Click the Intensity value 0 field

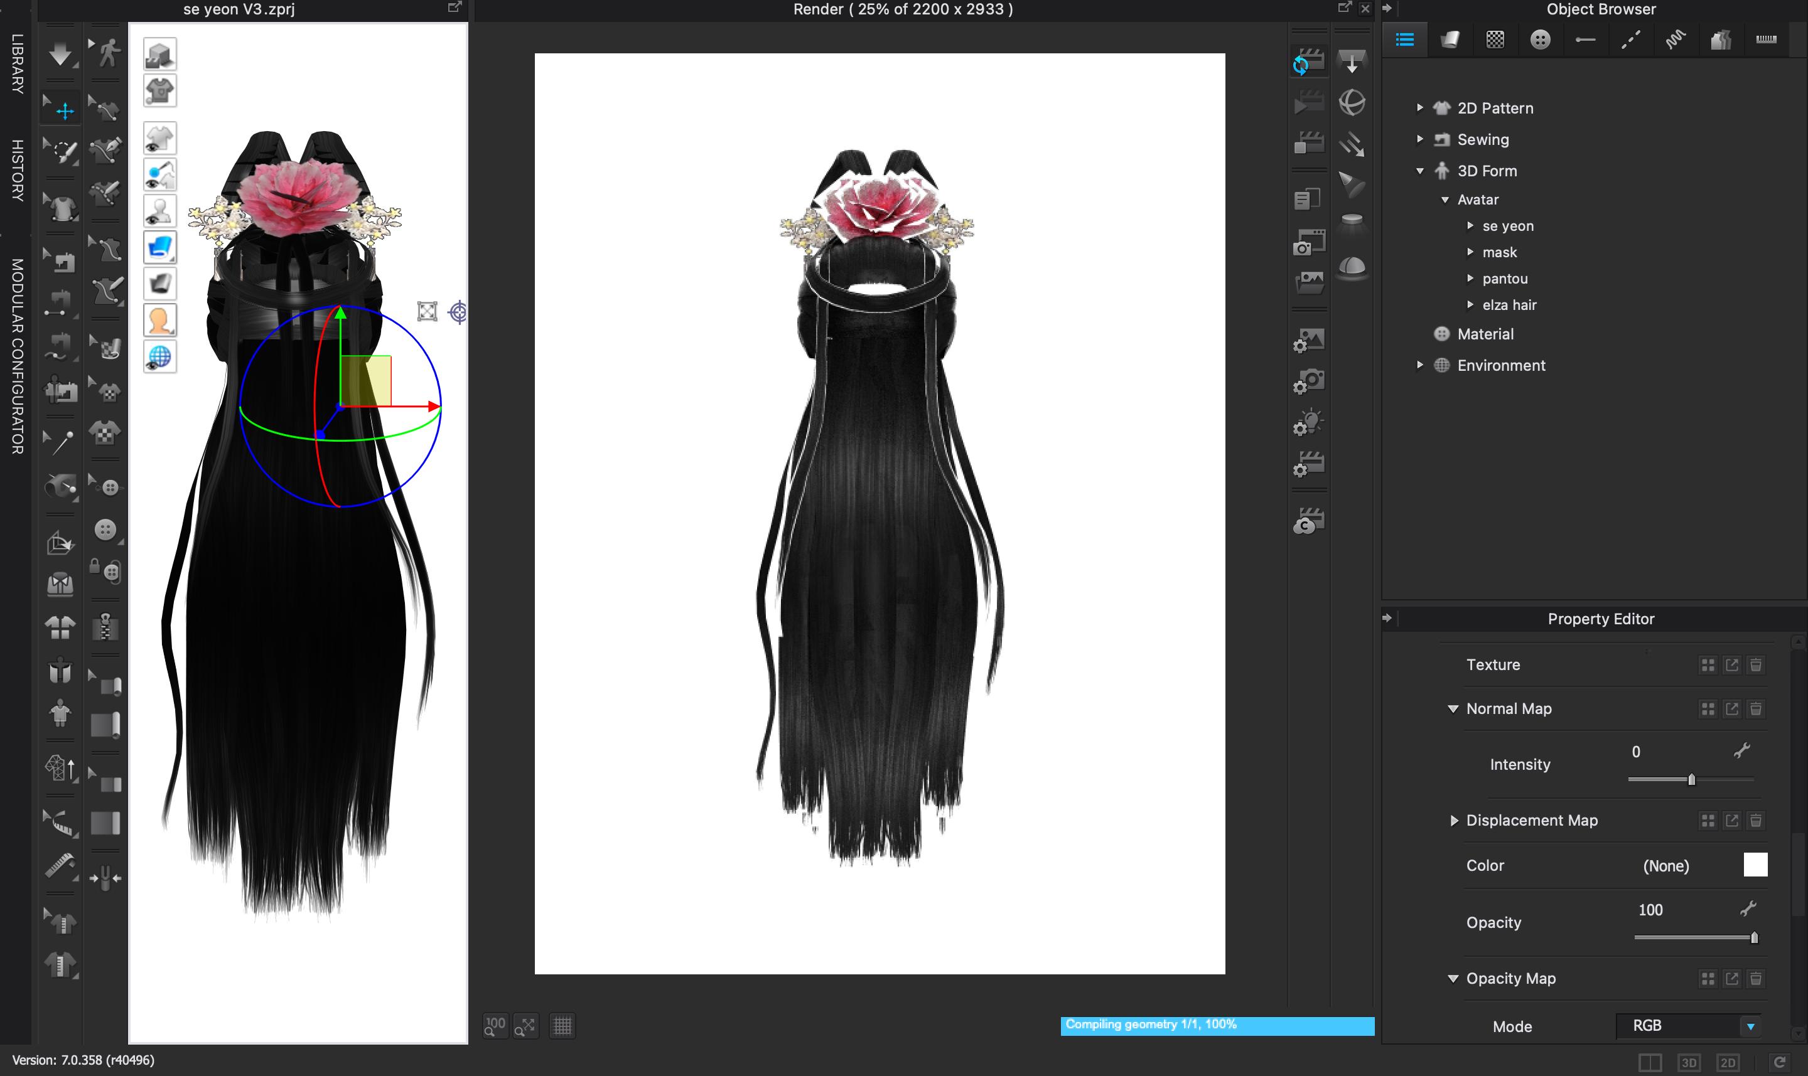pyautogui.click(x=1635, y=752)
